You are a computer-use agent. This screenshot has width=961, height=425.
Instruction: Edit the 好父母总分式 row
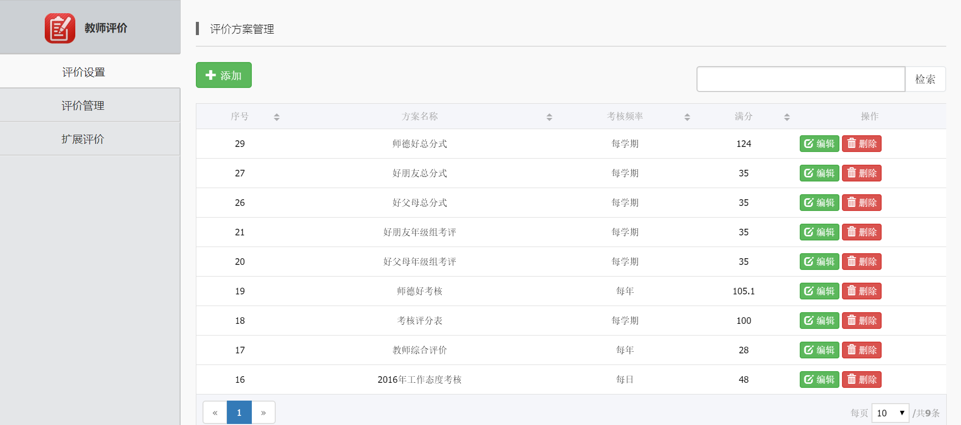[819, 203]
